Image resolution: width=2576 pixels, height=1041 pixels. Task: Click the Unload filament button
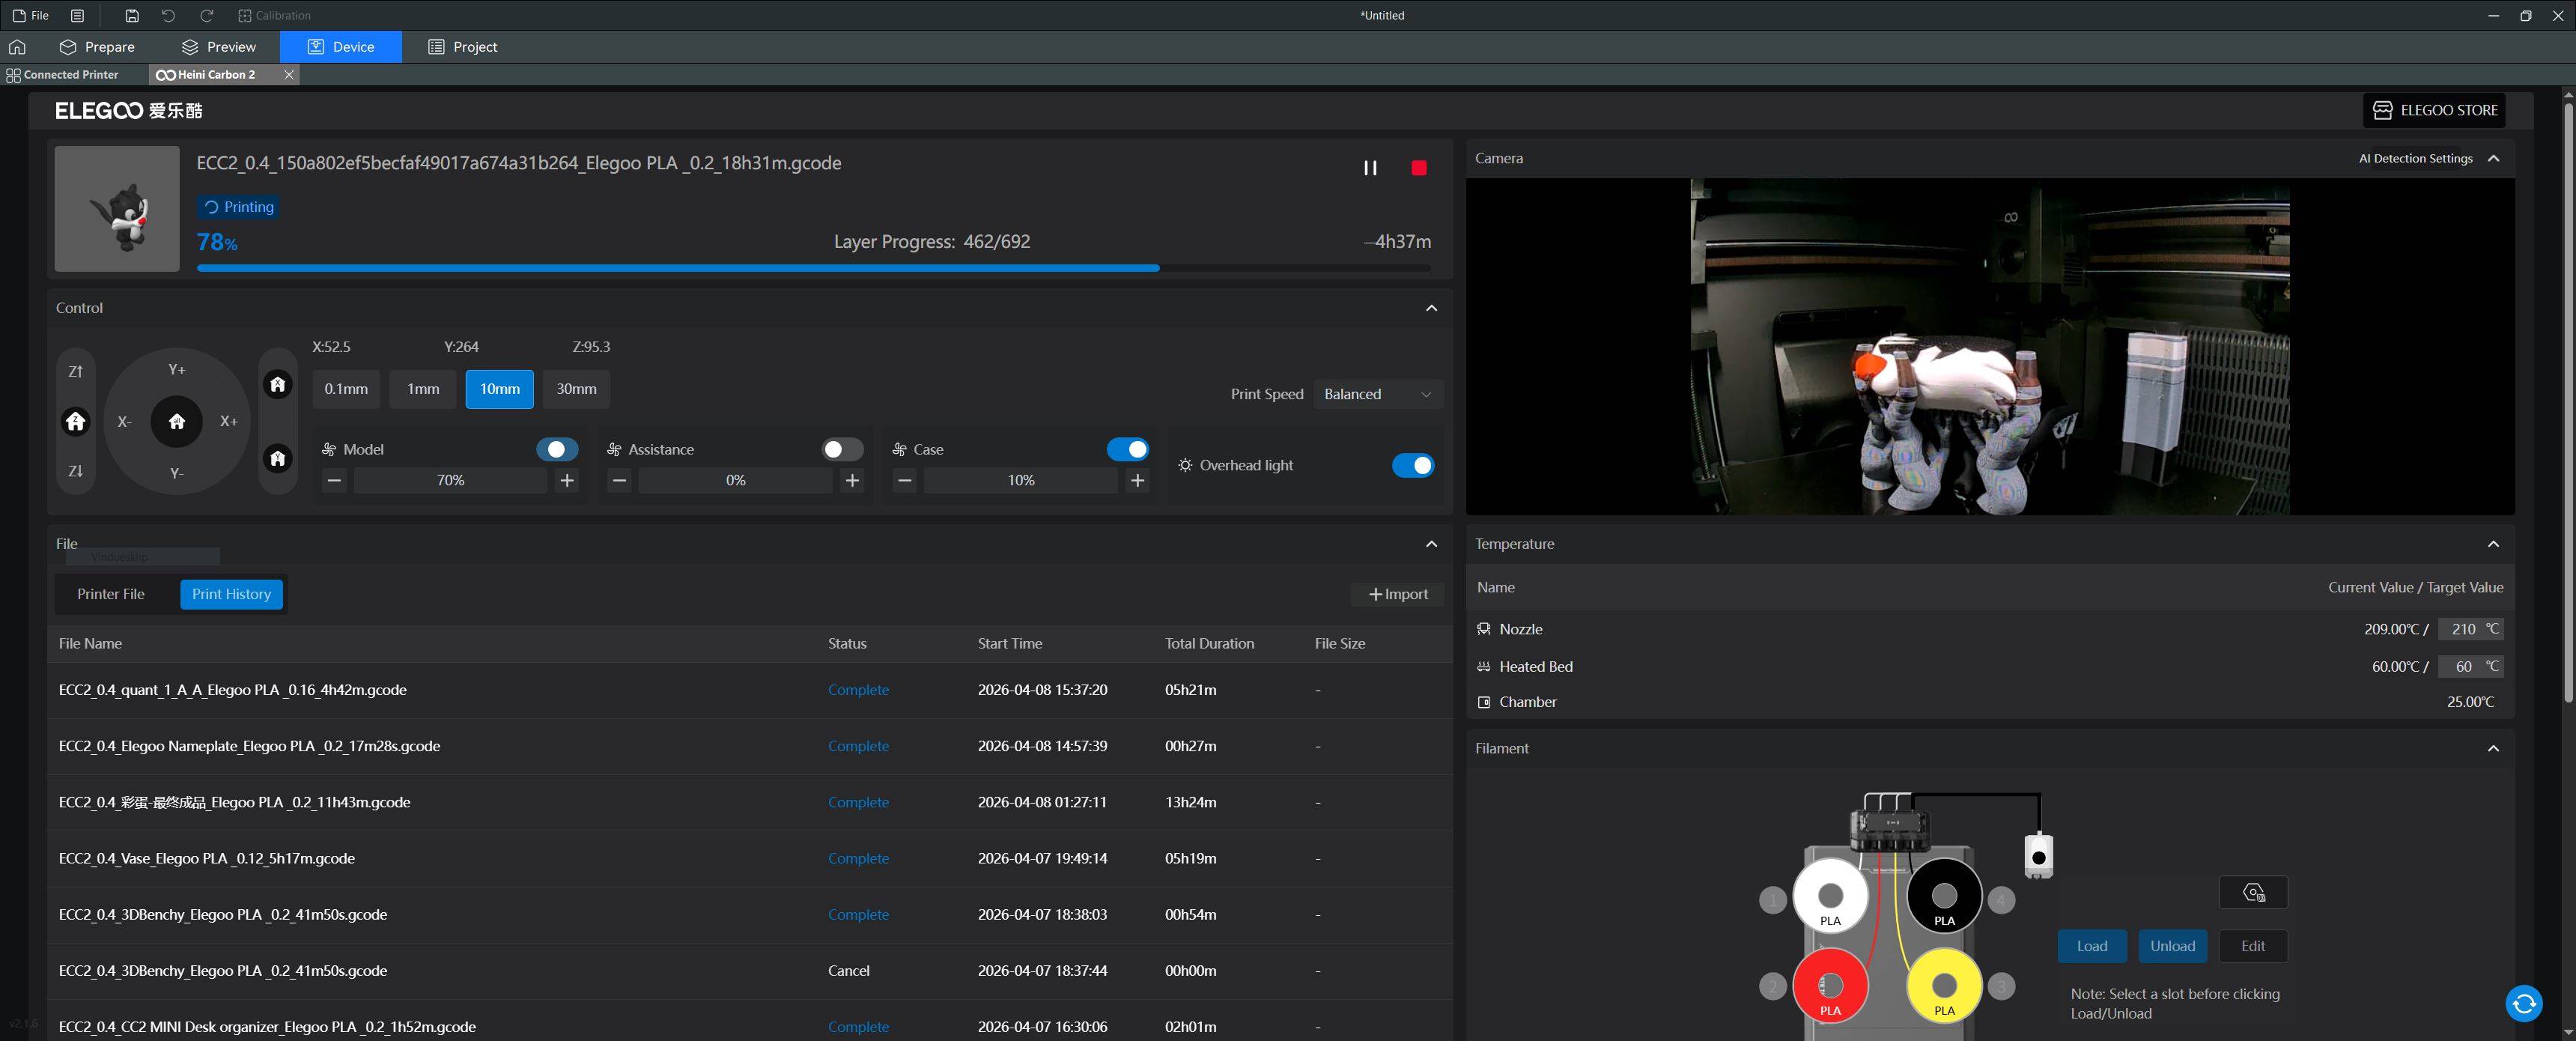(x=2172, y=946)
